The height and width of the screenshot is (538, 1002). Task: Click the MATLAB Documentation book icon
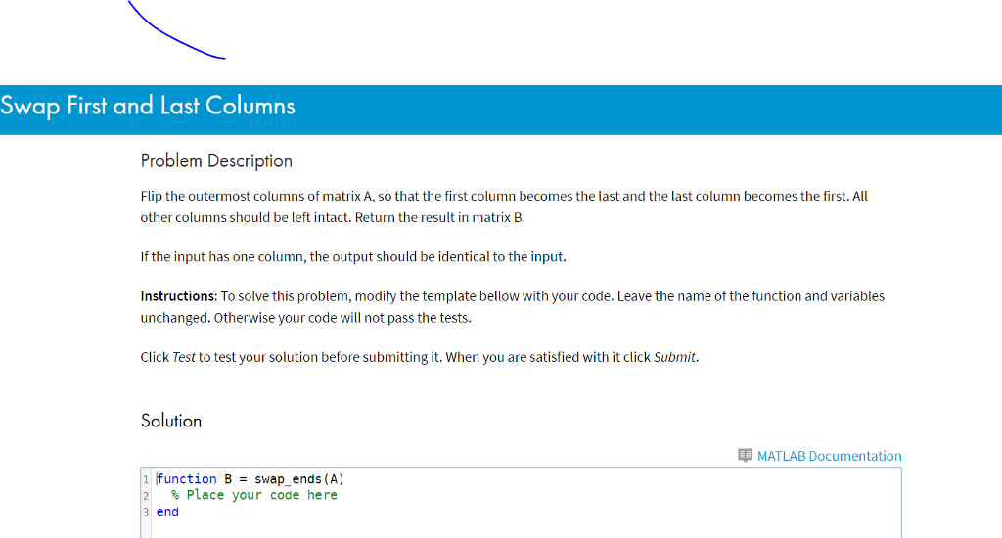(x=745, y=456)
